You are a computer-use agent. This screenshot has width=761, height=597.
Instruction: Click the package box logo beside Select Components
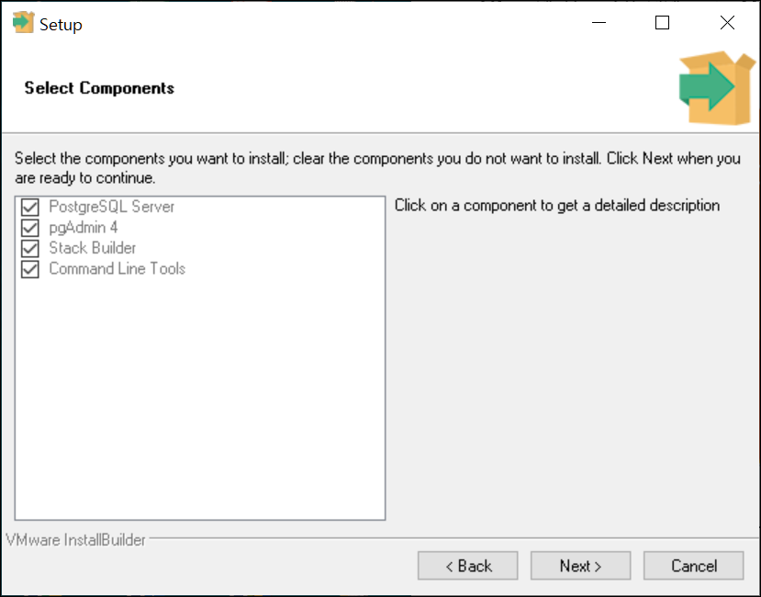point(717,88)
